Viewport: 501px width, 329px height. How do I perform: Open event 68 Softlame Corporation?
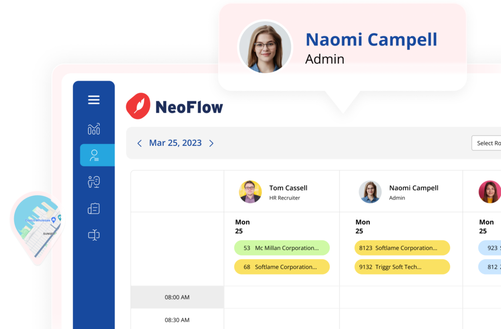[282, 267]
